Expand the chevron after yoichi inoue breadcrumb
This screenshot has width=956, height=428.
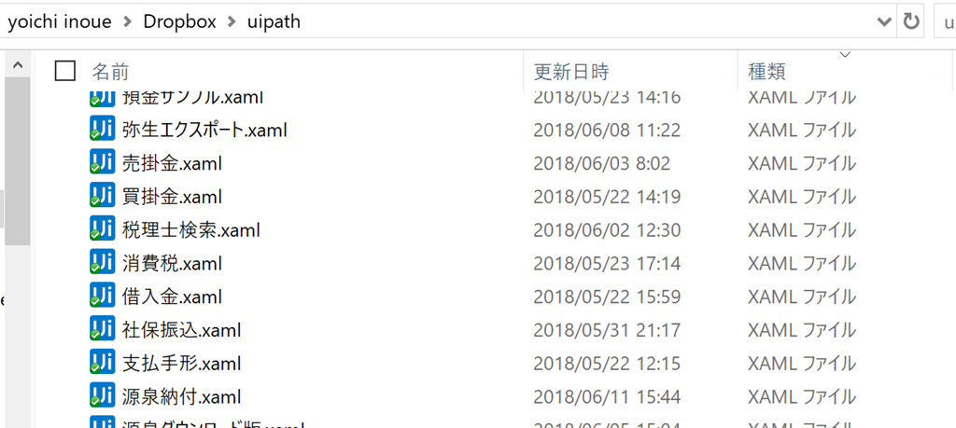(127, 22)
